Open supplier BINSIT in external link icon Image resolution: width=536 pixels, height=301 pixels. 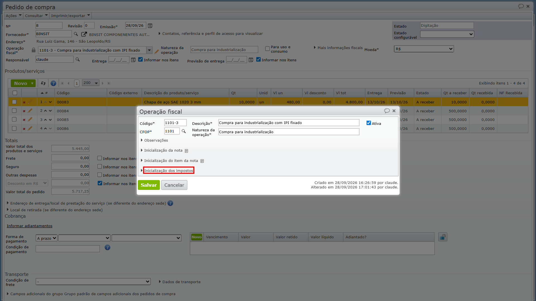pyautogui.click(x=84, y=34)
